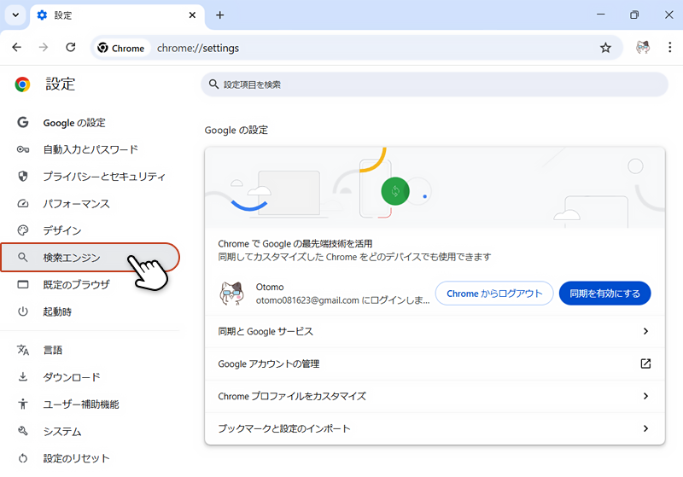683x477 pixels.
Task: Expand ブックマークと設定のインポート row
Action: (435, 428)
